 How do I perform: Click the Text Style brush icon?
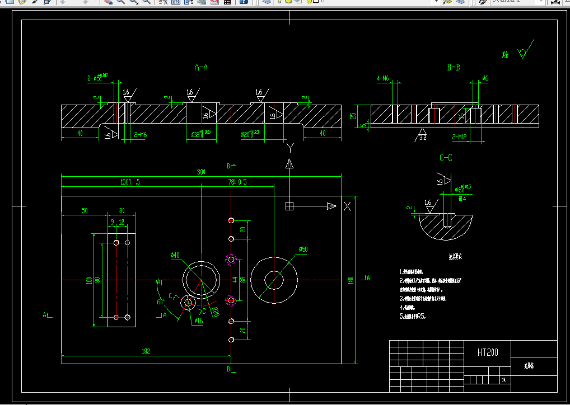(483, 2)
